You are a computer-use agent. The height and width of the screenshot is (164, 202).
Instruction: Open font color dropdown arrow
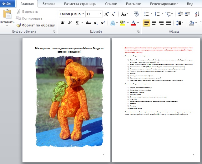[x=138, y=23]
